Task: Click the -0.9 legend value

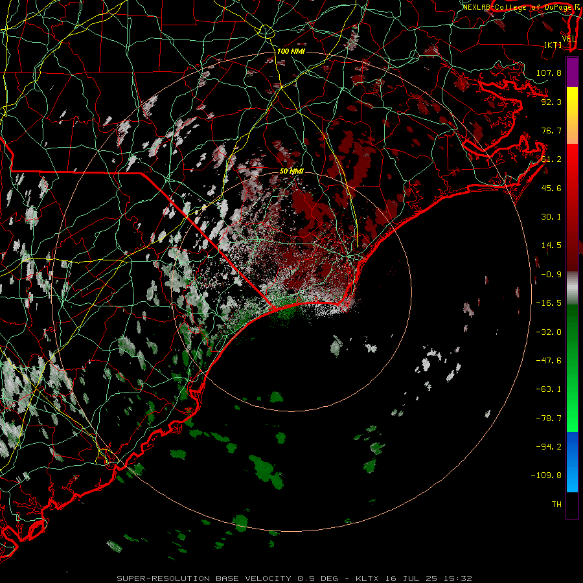Action: pos(551,275)
